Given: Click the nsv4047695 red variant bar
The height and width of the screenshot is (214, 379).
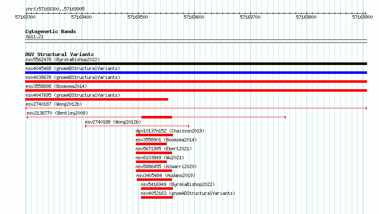Looking at the screenshot, I should click(97, 99).
